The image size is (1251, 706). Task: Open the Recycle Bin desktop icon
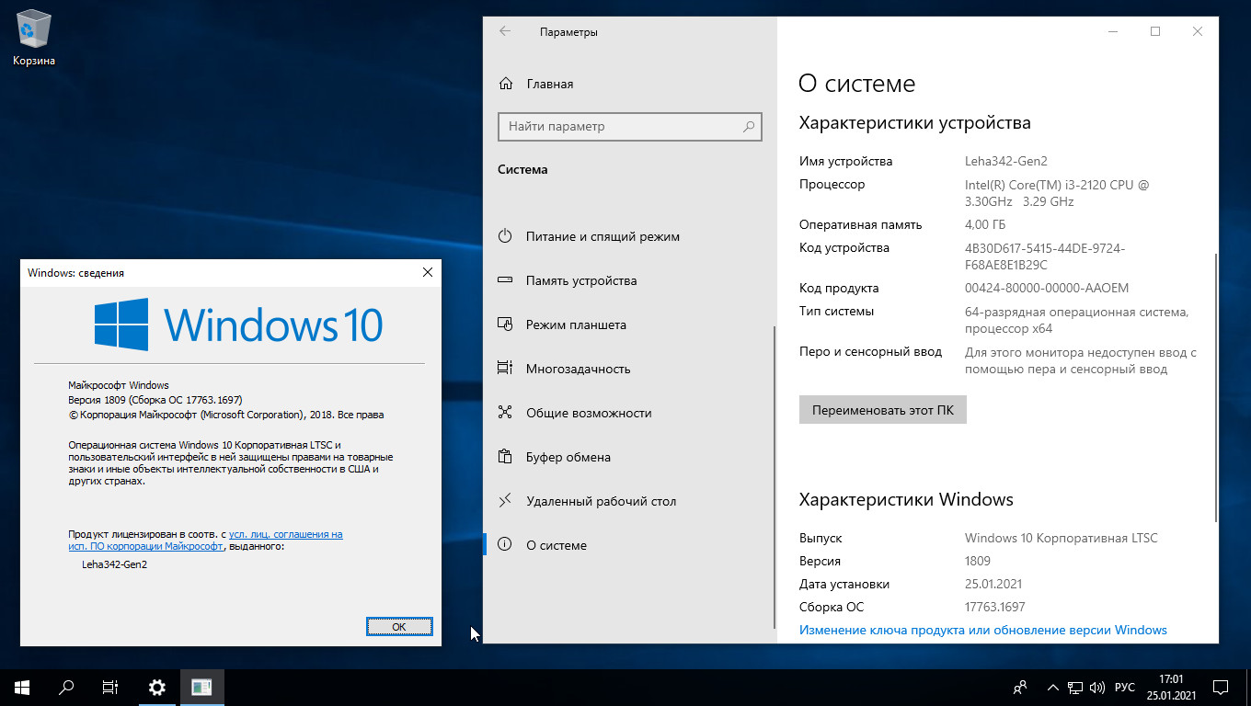pos(34,37)
